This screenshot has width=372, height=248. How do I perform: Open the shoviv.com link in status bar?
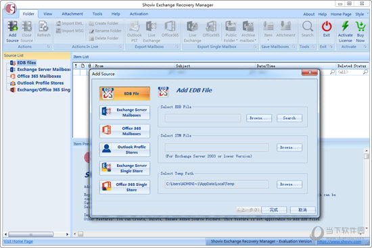click(x=340, y=242)
